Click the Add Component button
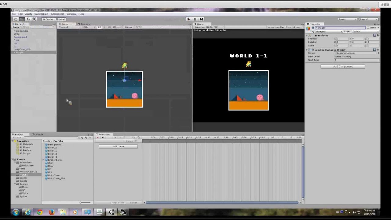This screenshot has width=391, height=220. click(343, 67)
